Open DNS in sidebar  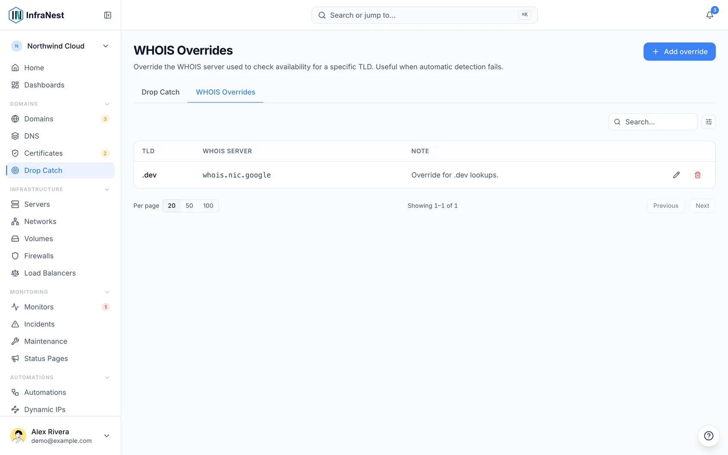click(x=60, y=136)
